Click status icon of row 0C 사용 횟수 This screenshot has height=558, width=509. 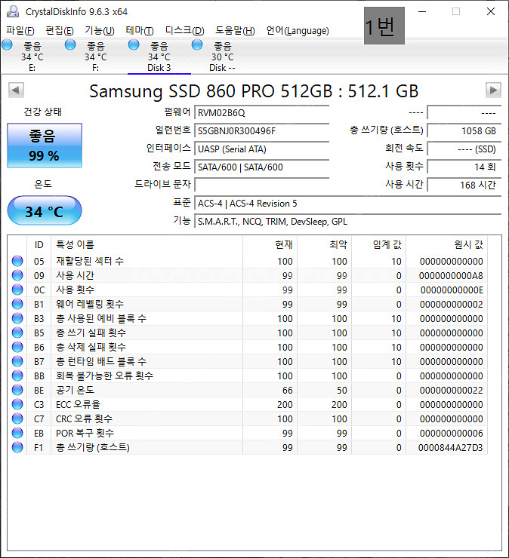[17, 290]
